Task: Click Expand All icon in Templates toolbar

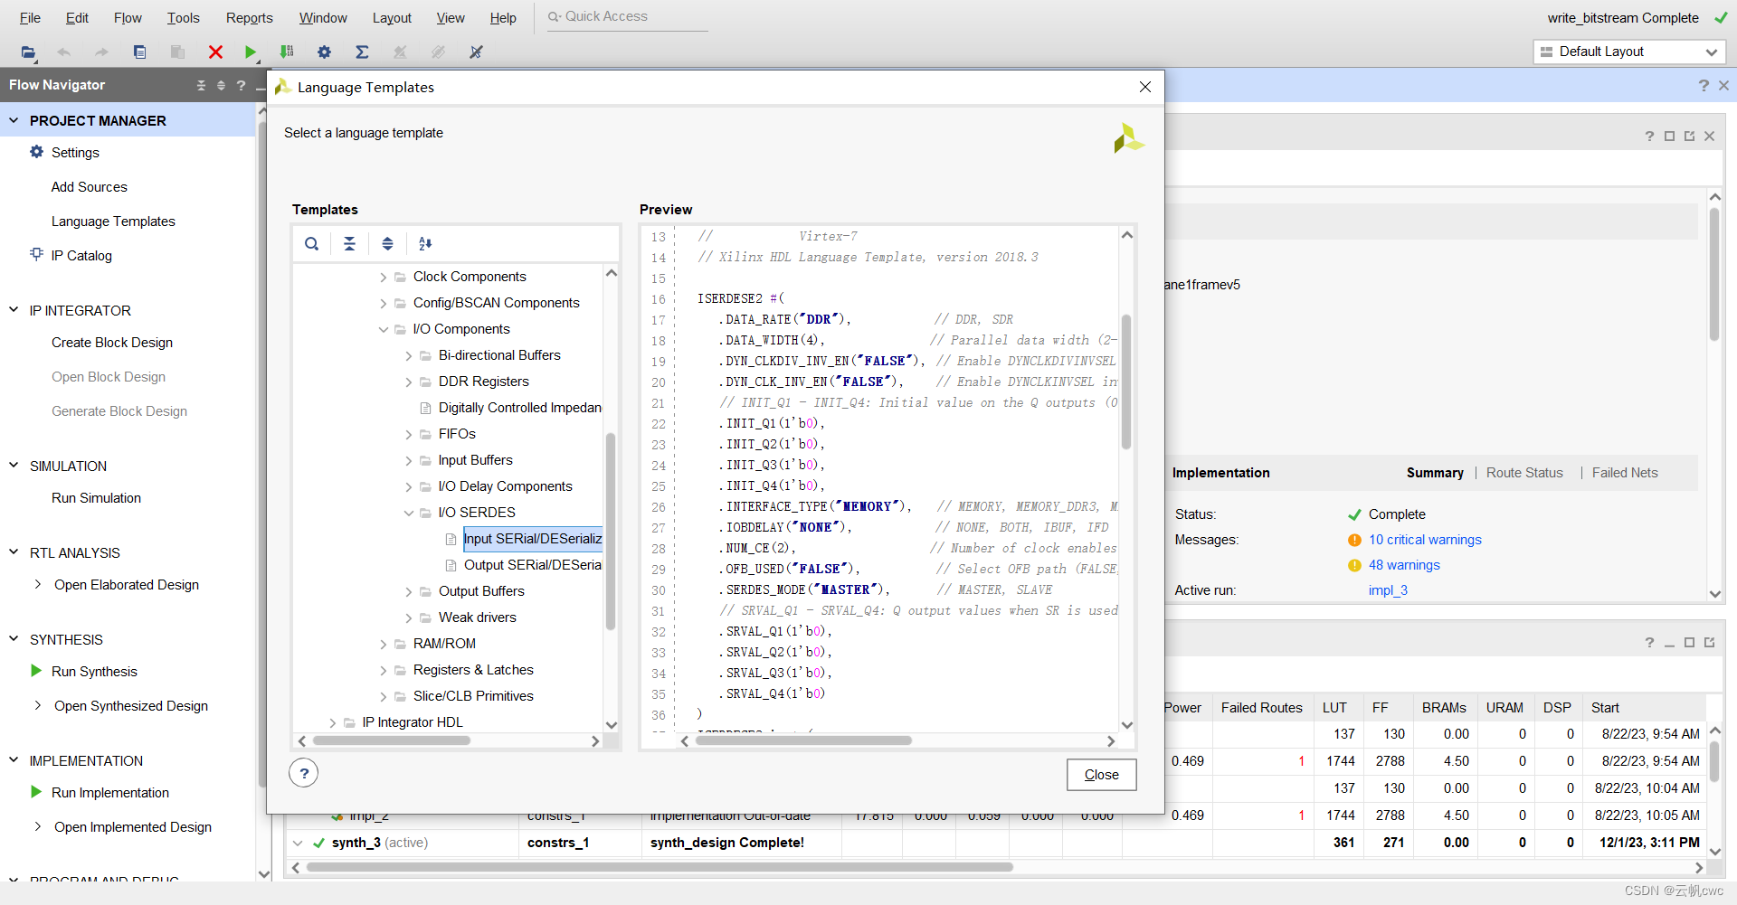Action: click(387, 243)
